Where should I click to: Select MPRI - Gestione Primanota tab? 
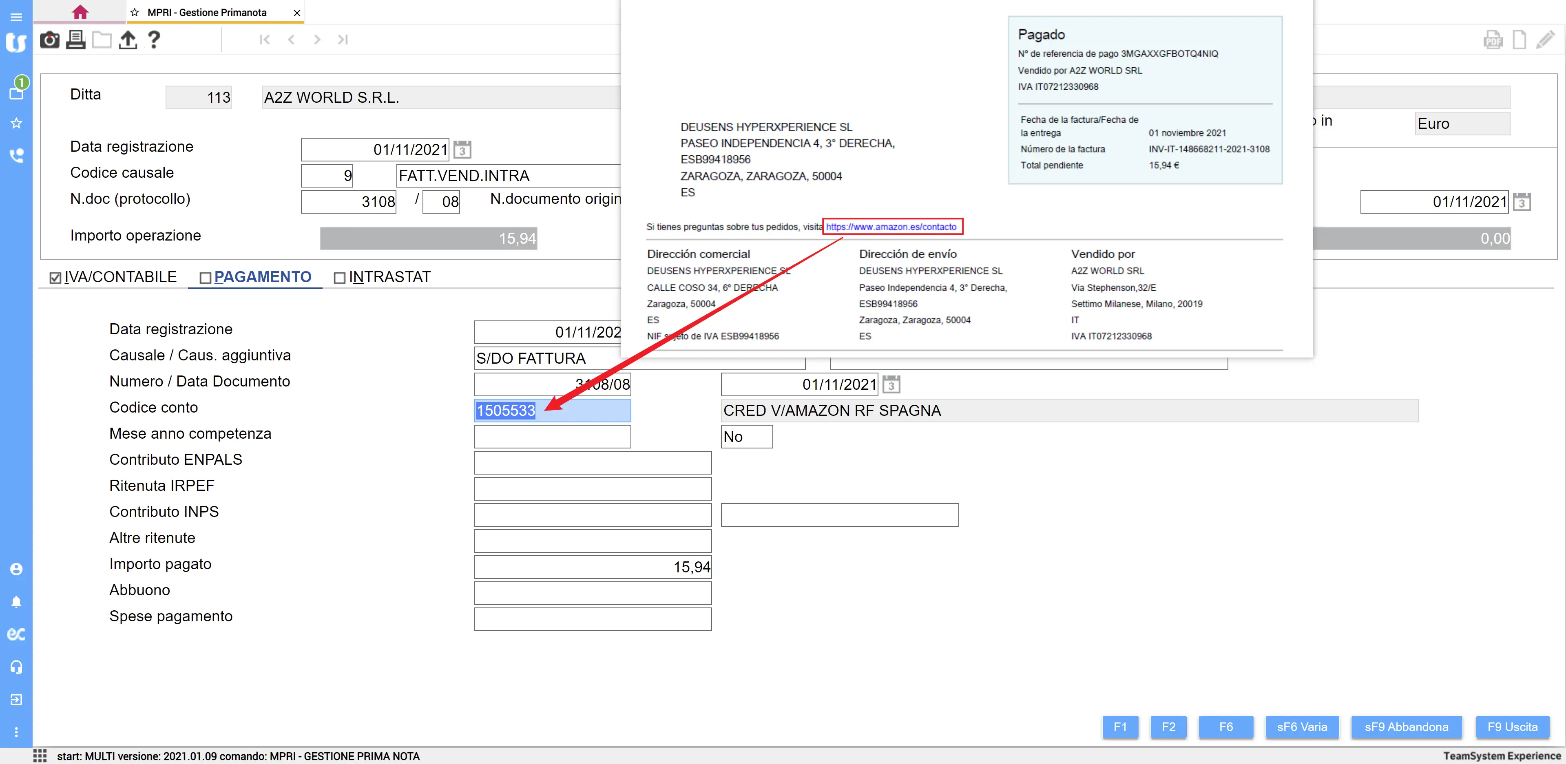(x=207, y=13)
